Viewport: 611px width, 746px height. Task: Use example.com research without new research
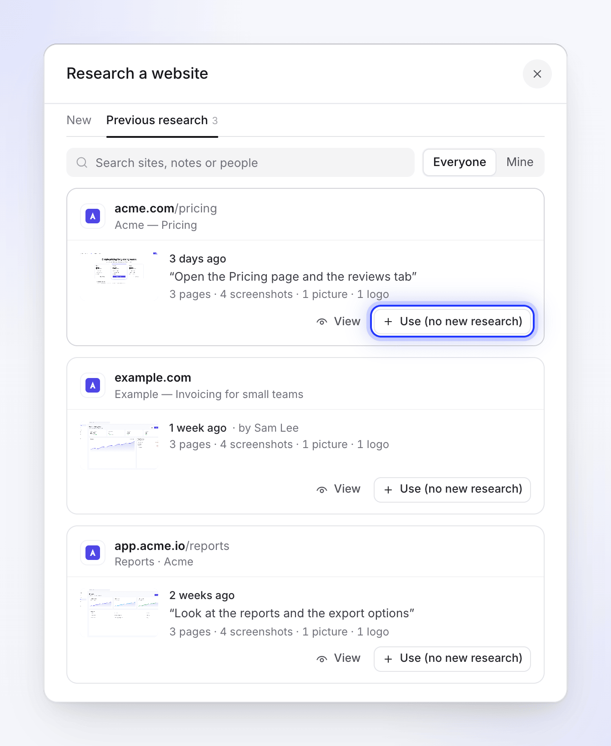tap(452, 489)
